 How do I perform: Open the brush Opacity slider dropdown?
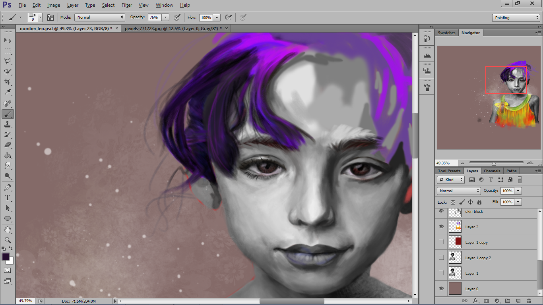(166, 17)
